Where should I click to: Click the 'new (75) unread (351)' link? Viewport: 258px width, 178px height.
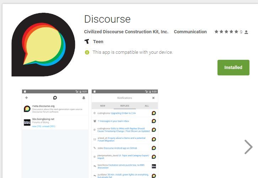(x=44, y=126)
